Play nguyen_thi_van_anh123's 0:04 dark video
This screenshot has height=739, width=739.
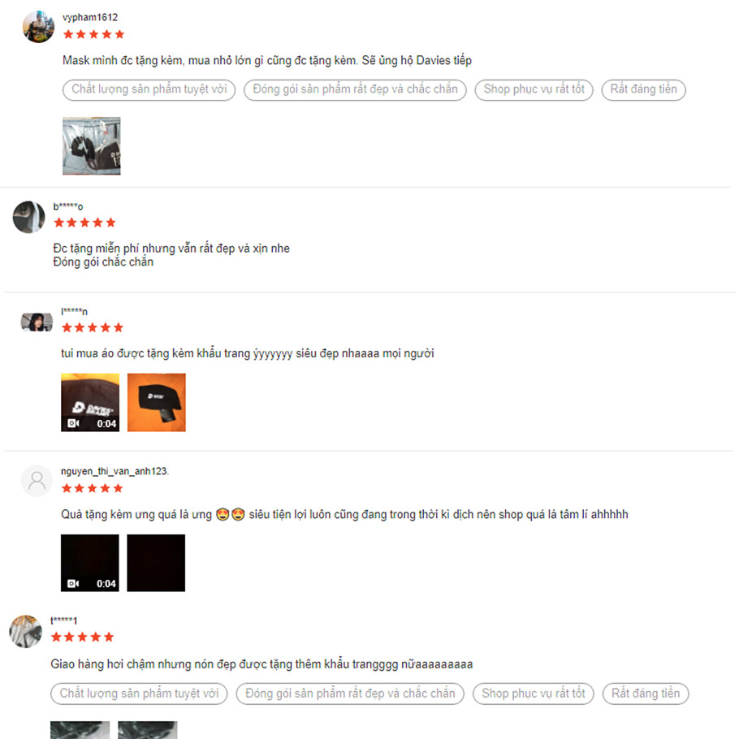pyautogui.click(x=90, y=563)
